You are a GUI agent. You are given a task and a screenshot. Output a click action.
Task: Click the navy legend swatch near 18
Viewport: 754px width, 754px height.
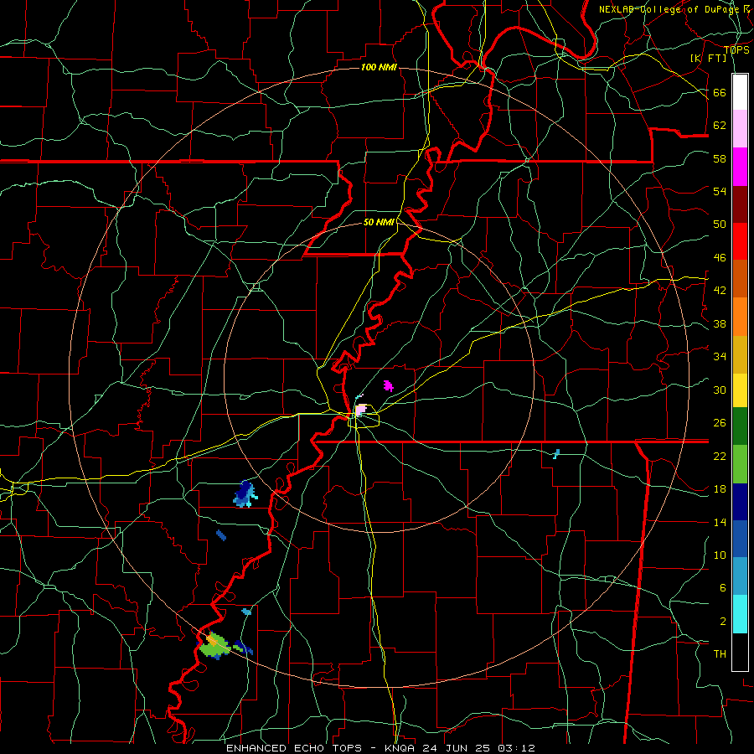click(740, 502)
